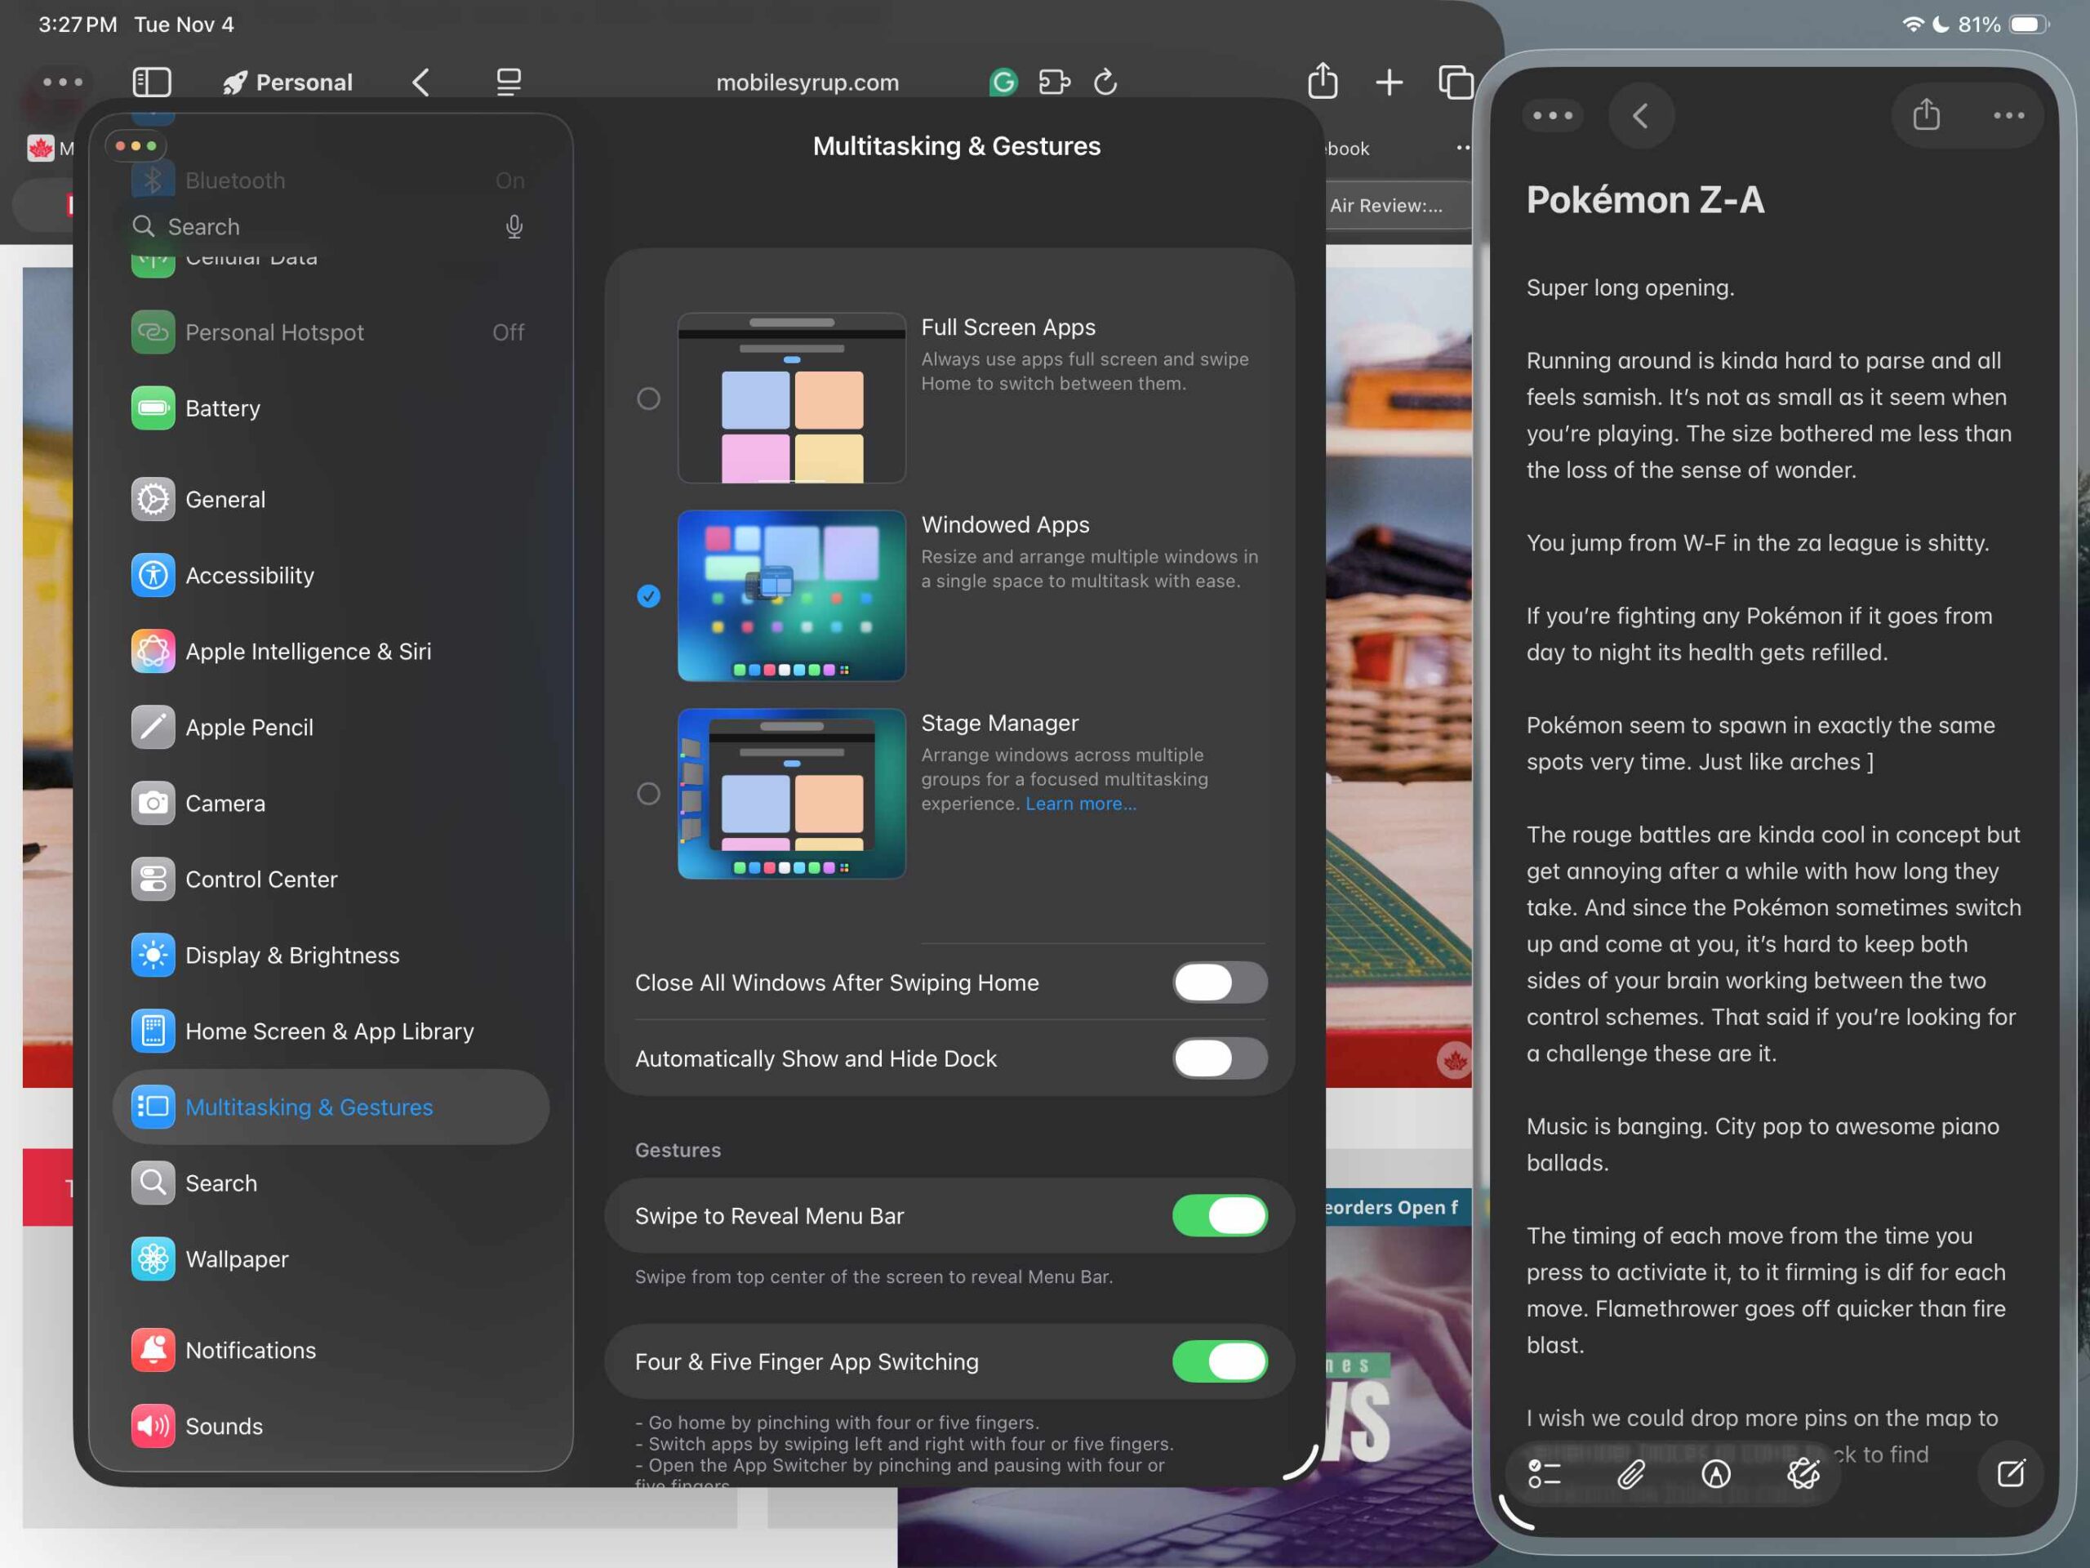Tap the microphone icon in Settings search
Screen dimensions: 2090x1568
pyautogui.click(x=513, y=227)
